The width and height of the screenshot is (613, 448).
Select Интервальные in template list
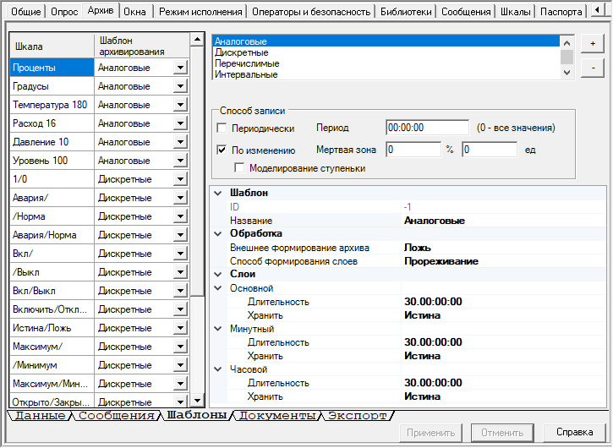click(386, 74)
